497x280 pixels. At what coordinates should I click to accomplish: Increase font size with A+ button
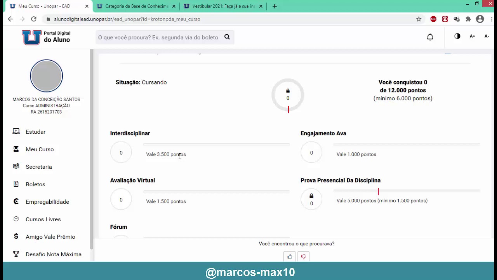(x=472, y=36)
